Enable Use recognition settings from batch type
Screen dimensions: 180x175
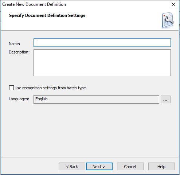point(11,88)
